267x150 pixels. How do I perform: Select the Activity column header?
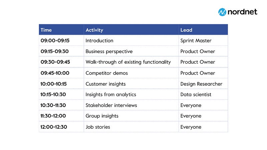(131, 30)
